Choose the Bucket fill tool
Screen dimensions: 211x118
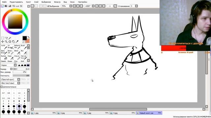click(4, 57)
